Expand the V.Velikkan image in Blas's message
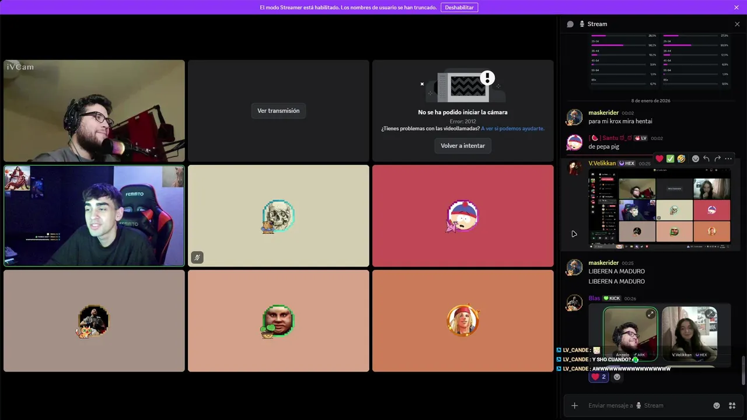747x420 pixels. (x=710, y=314)
